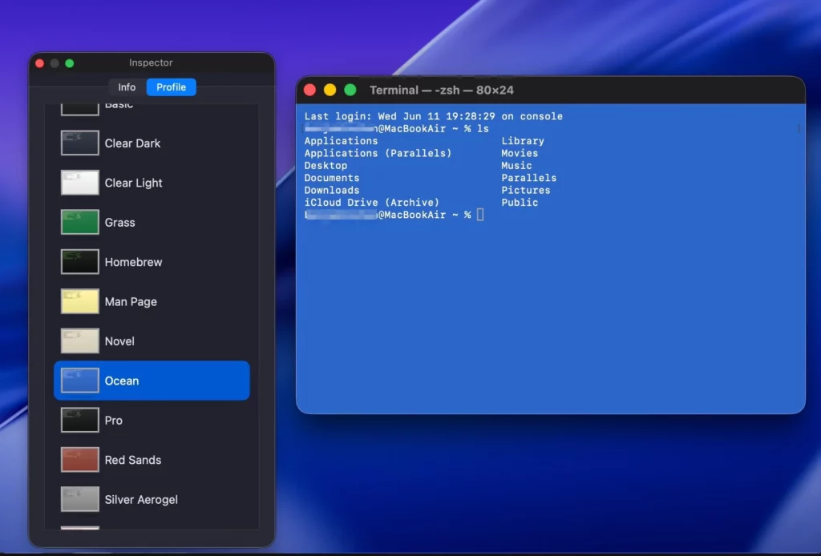Click the Parallels entry in Terminal output
The image size is (821, 556).
click(529, 178)
